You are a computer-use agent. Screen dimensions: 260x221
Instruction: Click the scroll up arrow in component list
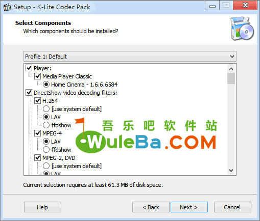(231, 69)
